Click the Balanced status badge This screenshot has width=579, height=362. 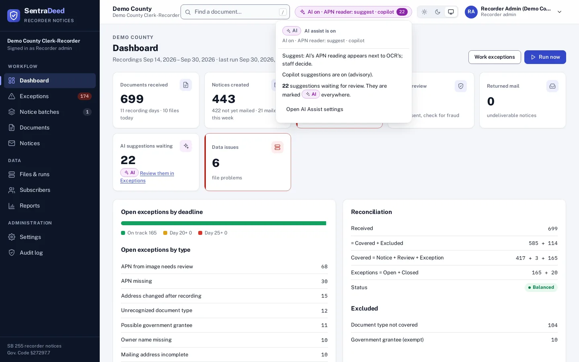tap(541, 288)
